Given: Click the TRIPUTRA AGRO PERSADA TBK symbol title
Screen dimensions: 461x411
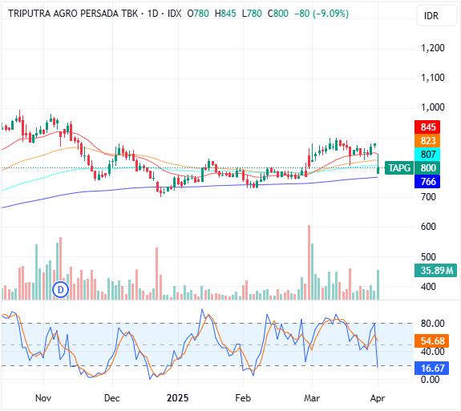Looking at the screenshot, I should (73, 14).
